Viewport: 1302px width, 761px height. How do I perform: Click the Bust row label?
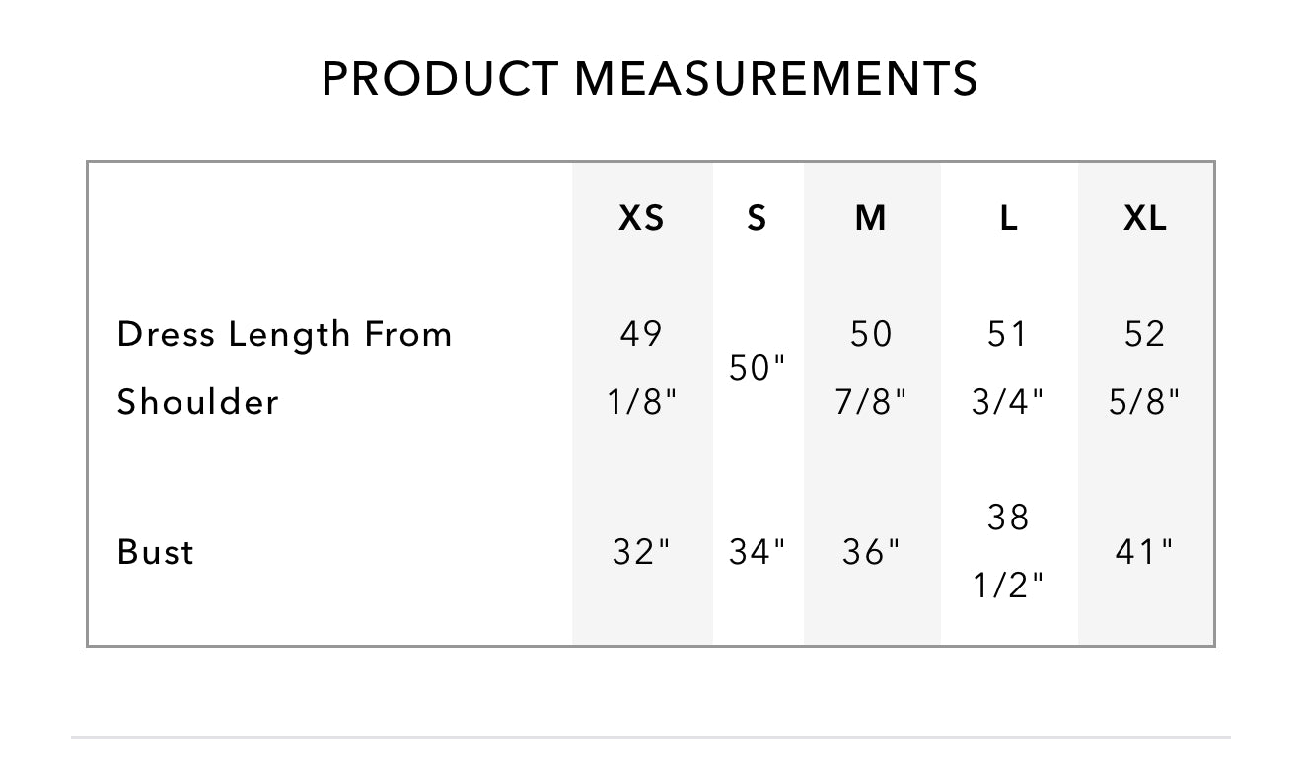tap(156, 551)
